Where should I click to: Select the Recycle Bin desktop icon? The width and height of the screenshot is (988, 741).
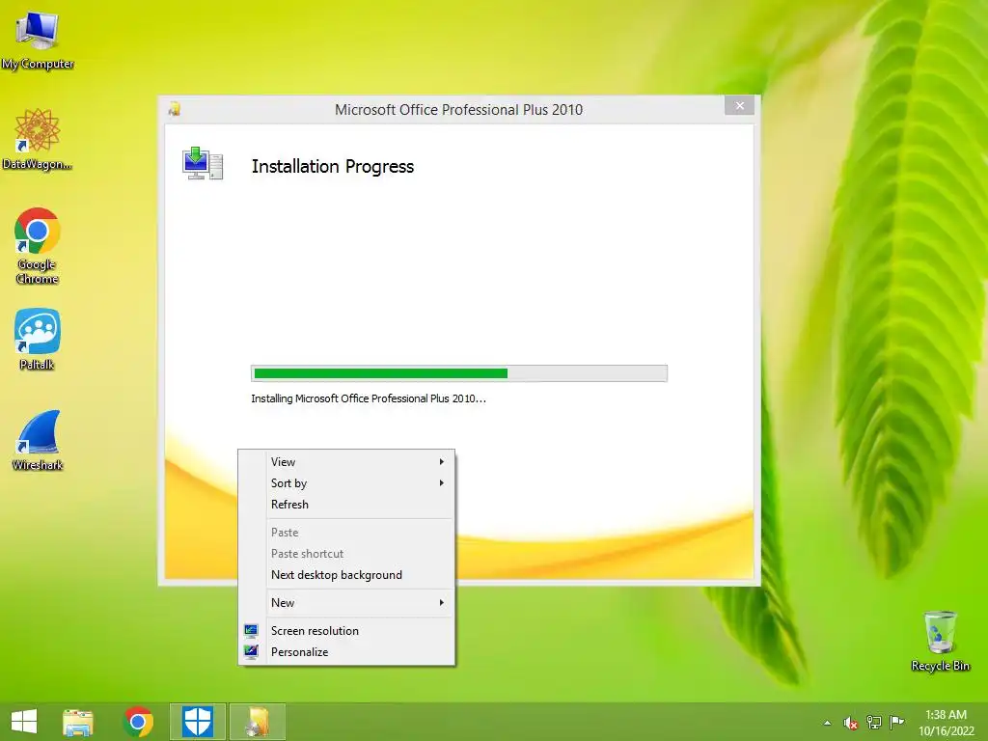click(x=940, y=641)
